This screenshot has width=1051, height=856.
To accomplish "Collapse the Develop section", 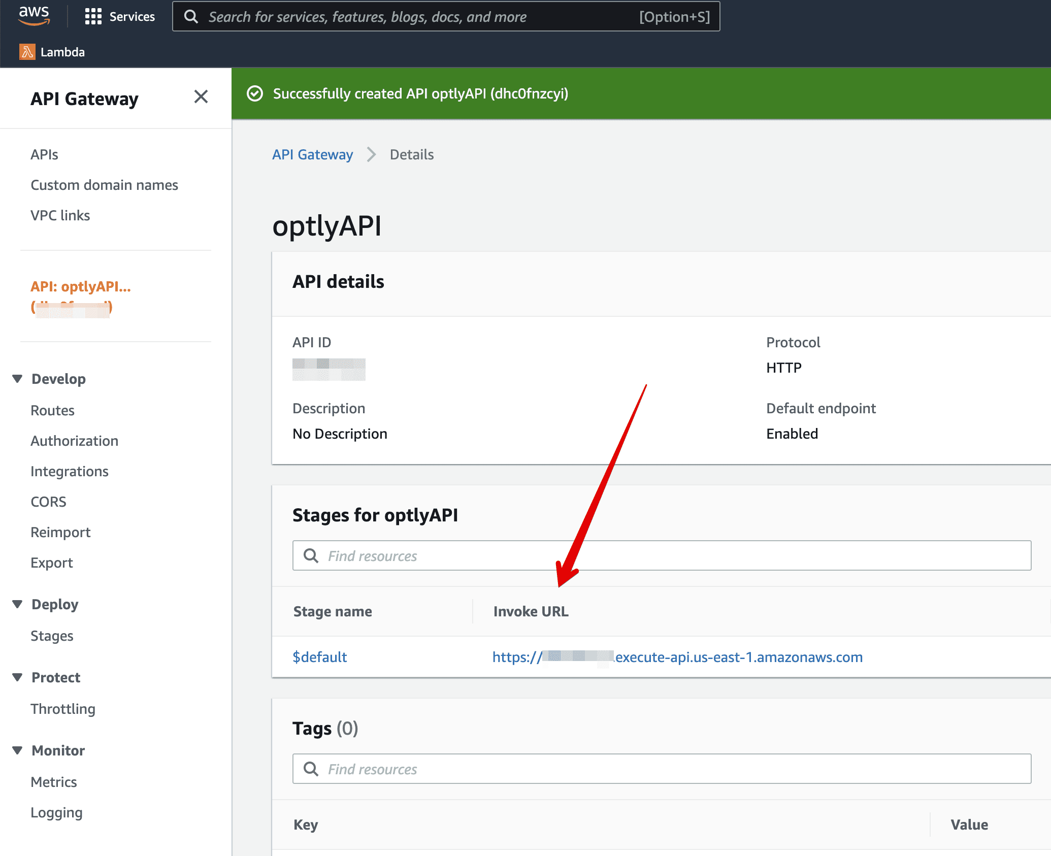I will coord(17,378).
